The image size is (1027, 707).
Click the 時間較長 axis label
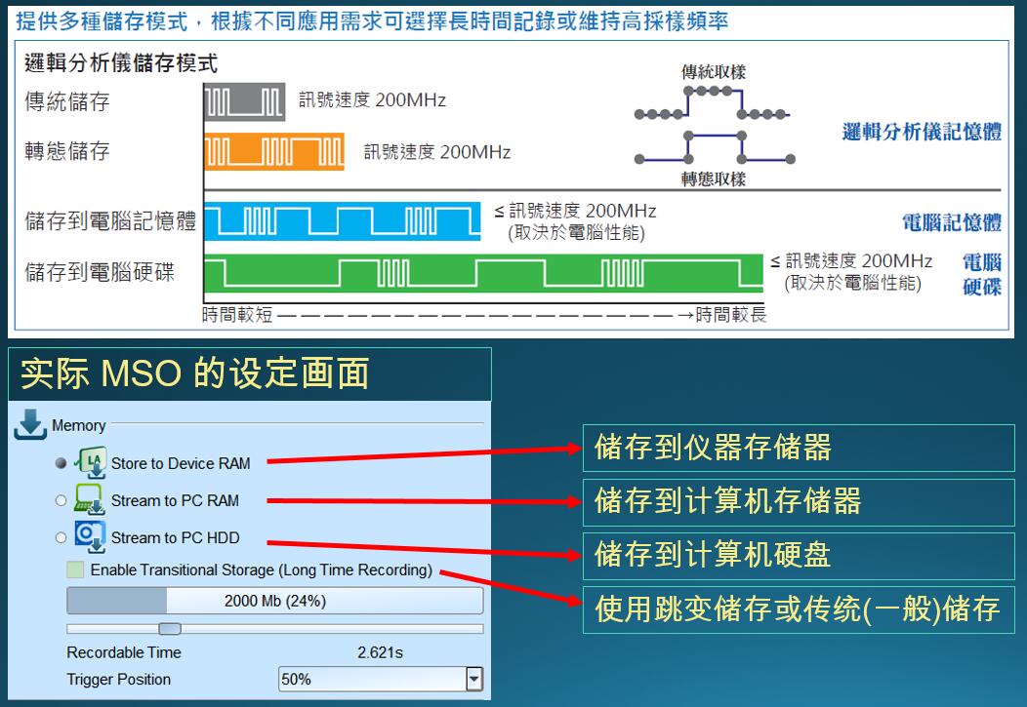pos(731,315)
